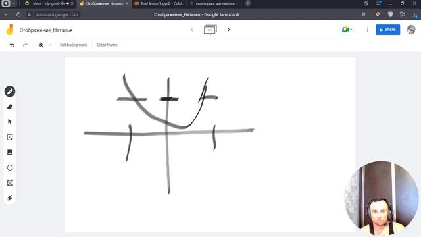Open a new browser tab
Viewport: 421px width, 237px height.
coord(248,3)
